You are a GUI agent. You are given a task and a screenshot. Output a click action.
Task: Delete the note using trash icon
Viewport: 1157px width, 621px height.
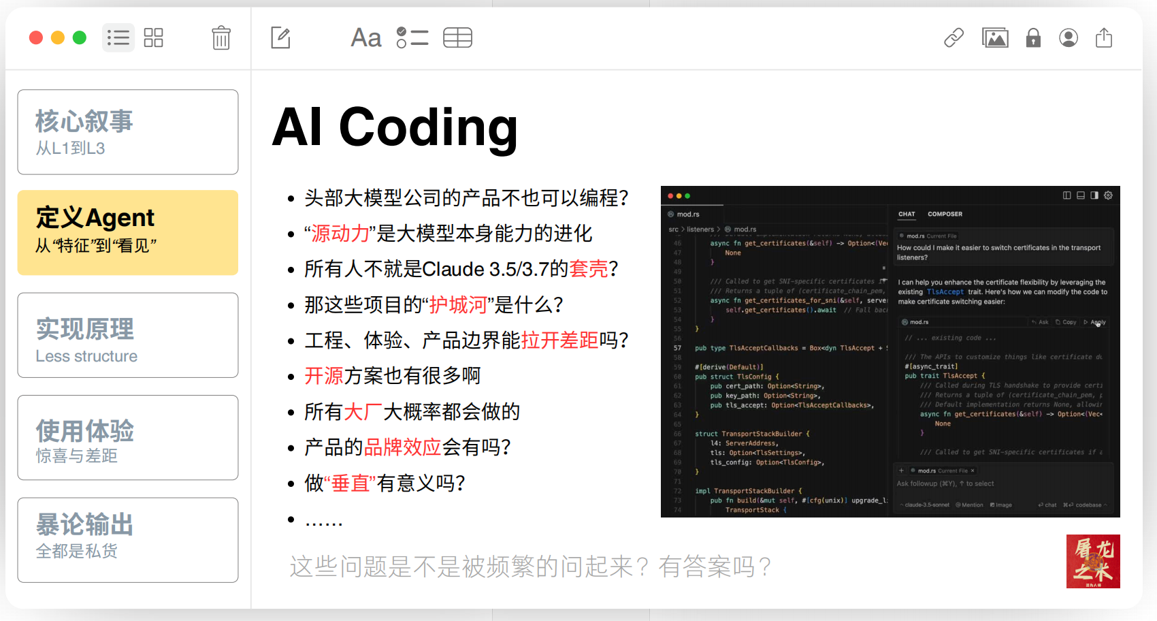[221, 37]
